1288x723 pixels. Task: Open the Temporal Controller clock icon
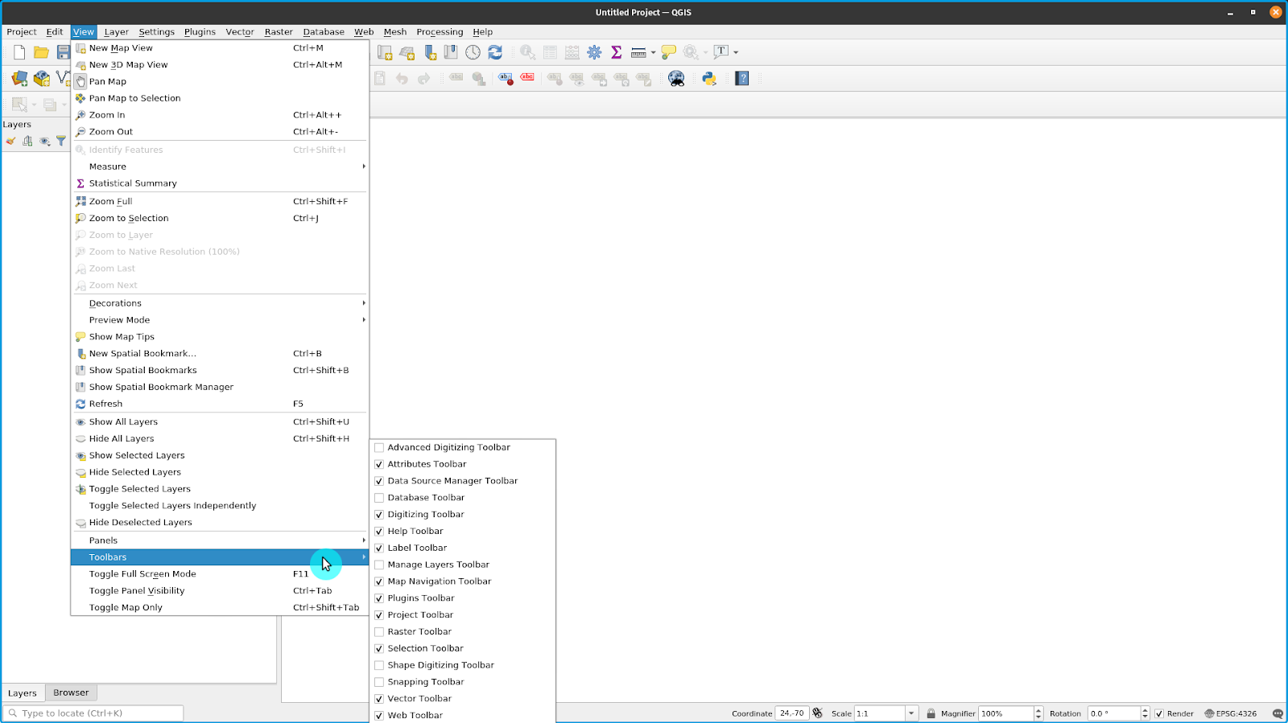point(473,52)
